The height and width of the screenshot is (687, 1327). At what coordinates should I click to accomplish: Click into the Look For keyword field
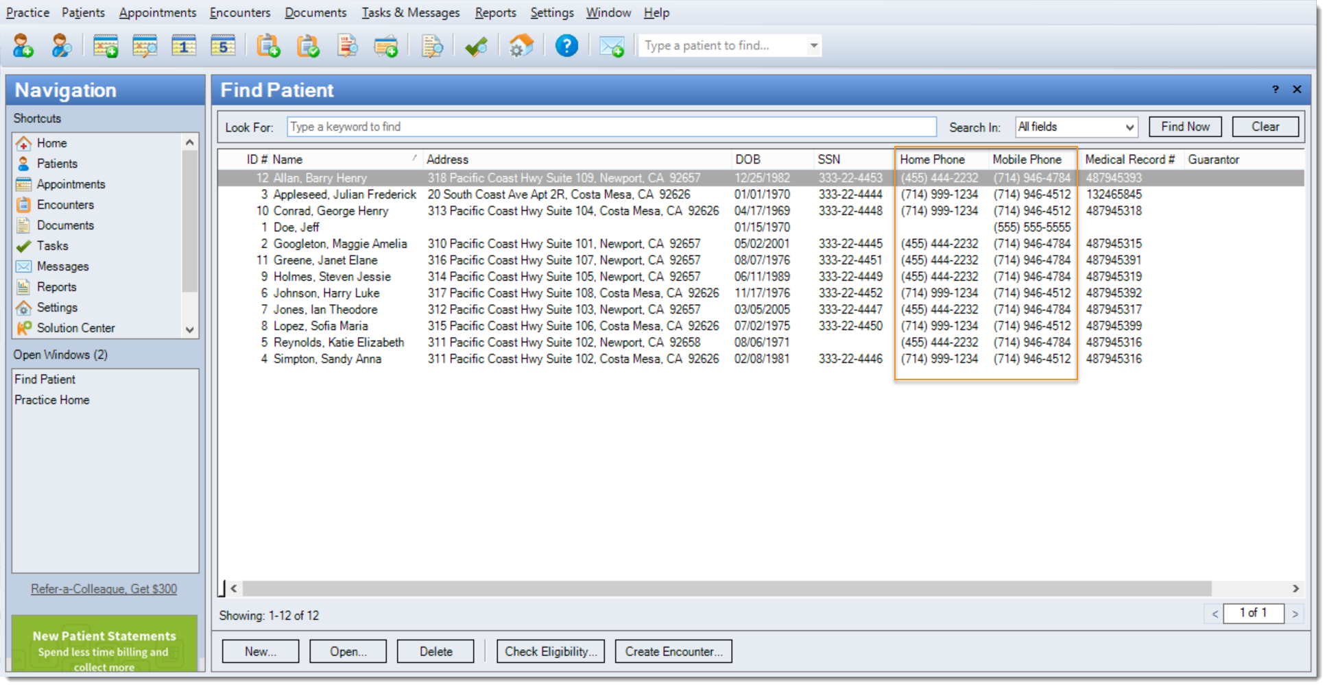point(611,127)
